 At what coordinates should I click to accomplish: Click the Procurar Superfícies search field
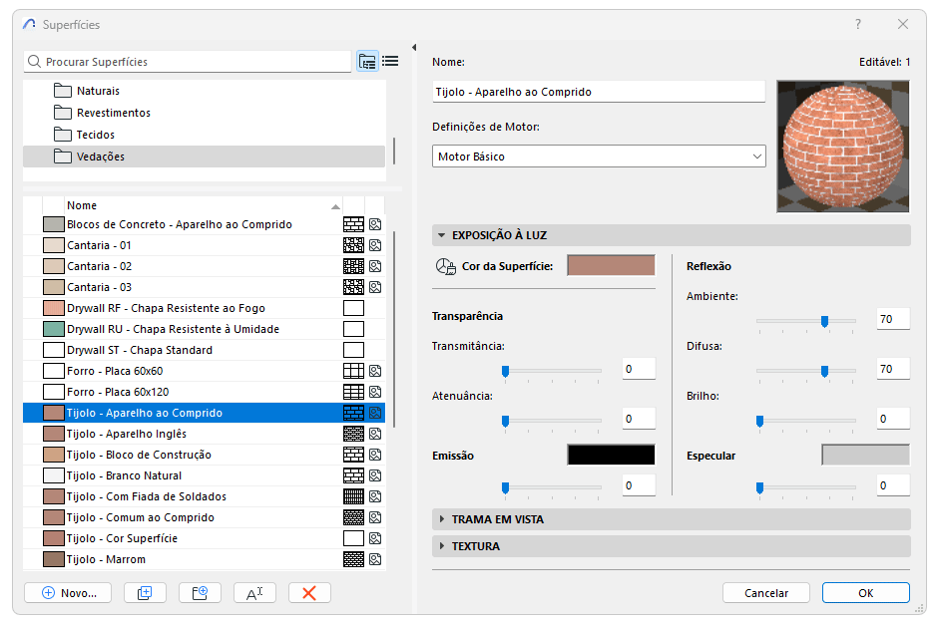point(188,62)
